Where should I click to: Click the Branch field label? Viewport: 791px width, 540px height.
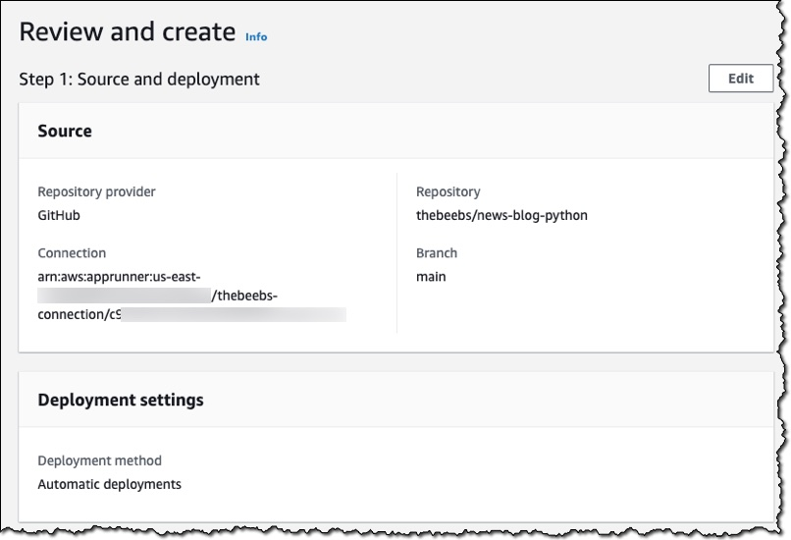pyautogui.click(x=437, y=252)
